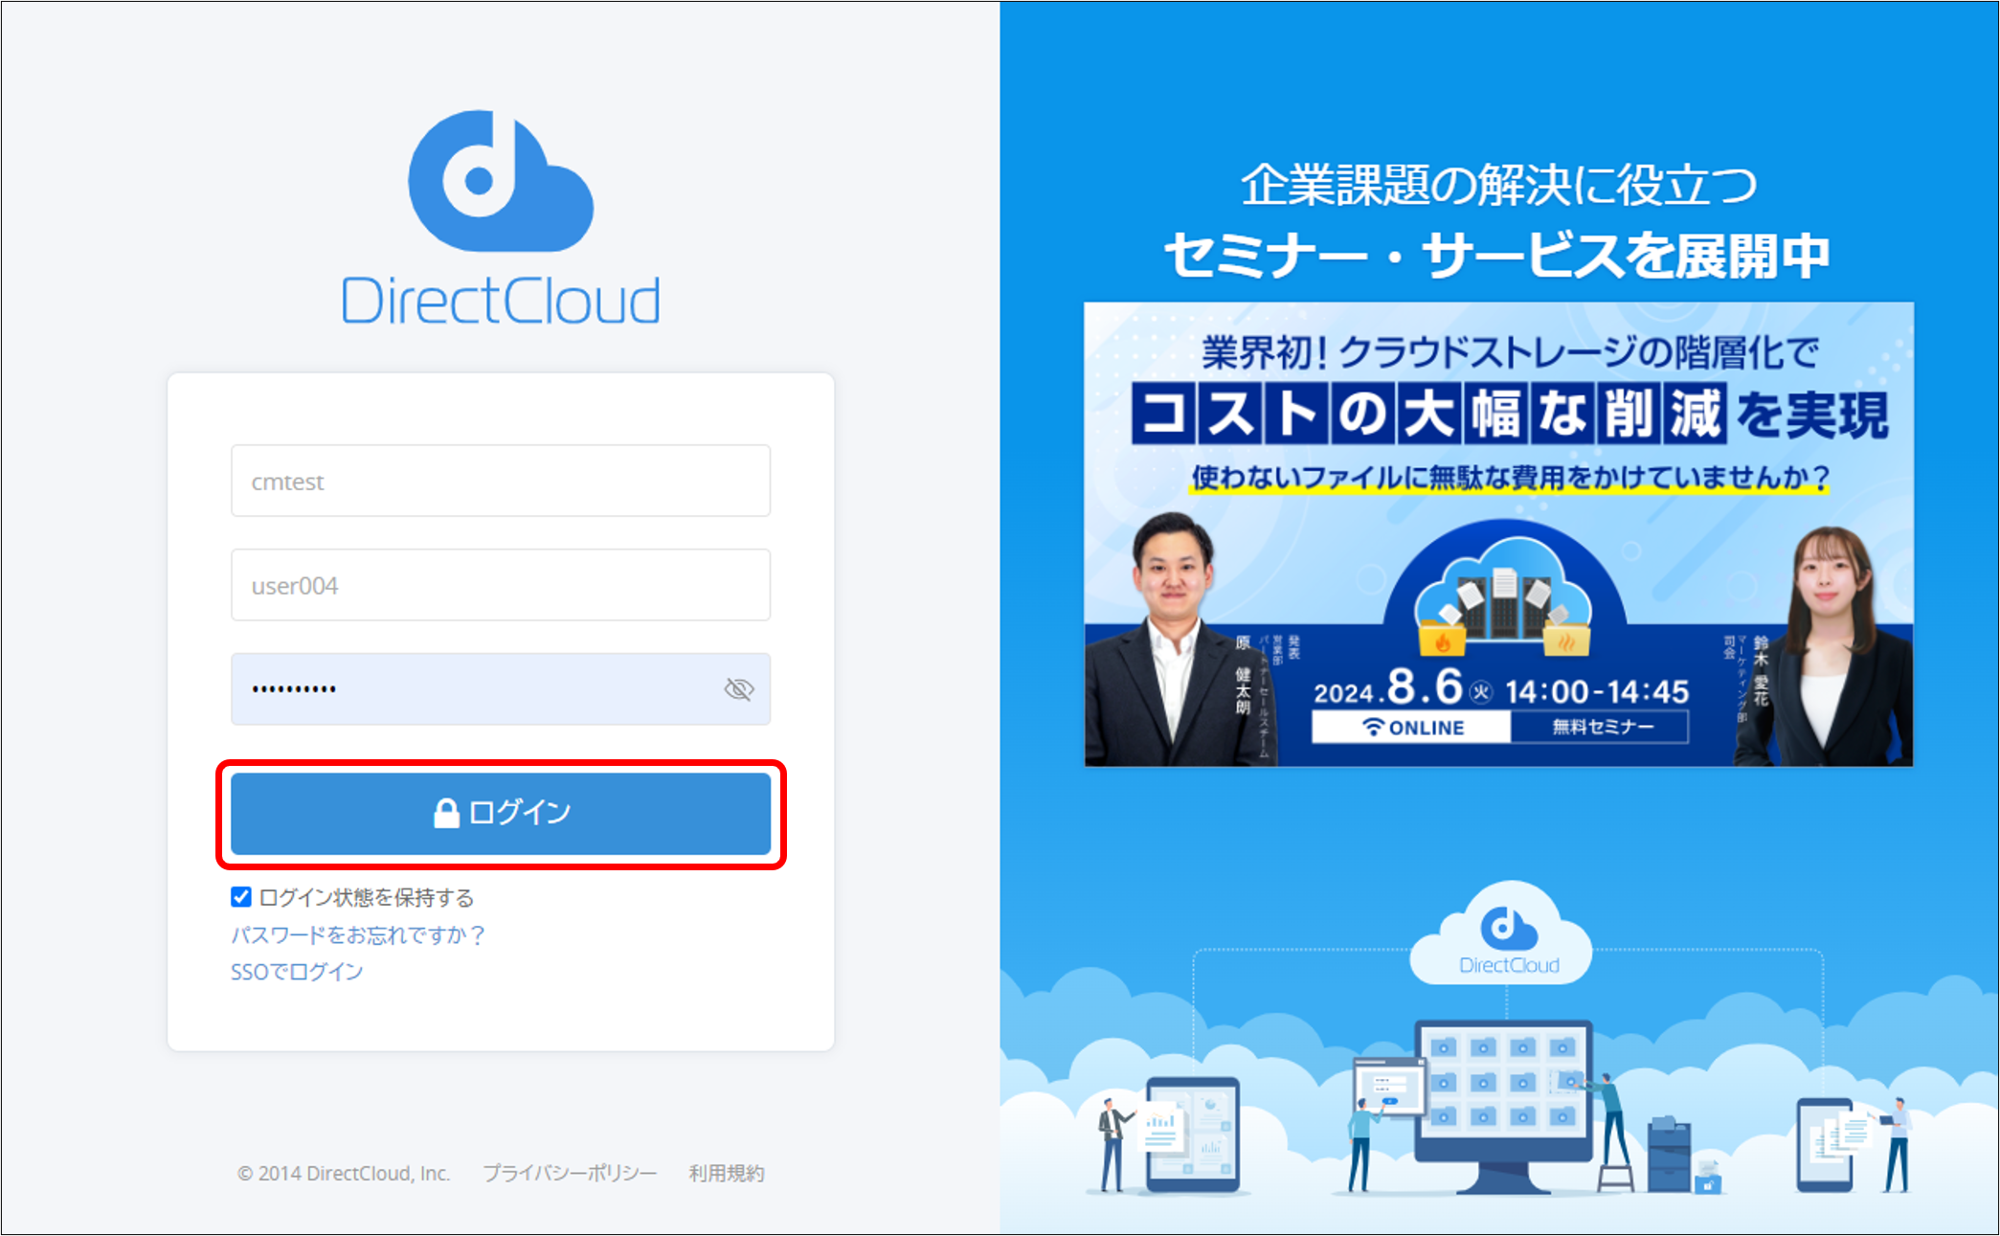Click the ONLINE wifi badge in the banner

pos(1412,727)
